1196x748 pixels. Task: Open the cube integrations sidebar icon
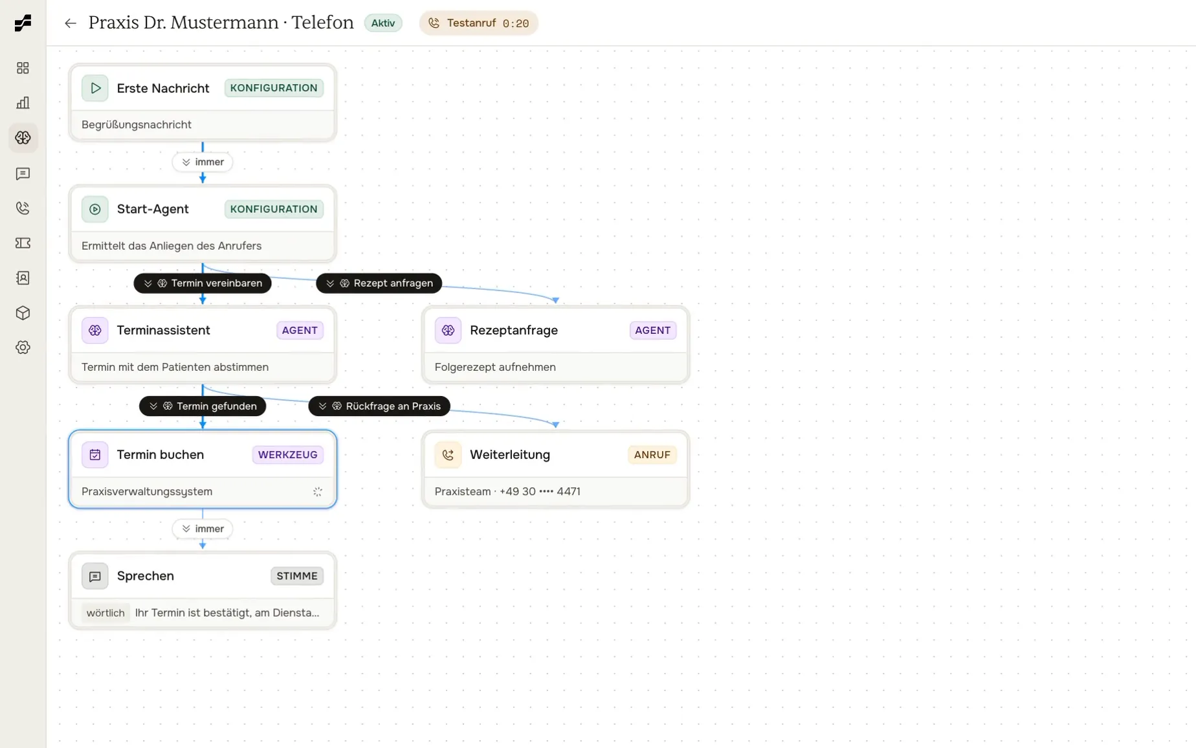(23, 313)
